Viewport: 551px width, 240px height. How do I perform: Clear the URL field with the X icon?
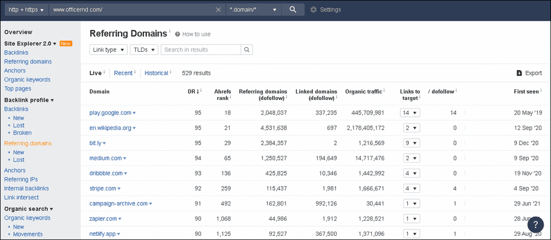point(218,10)
